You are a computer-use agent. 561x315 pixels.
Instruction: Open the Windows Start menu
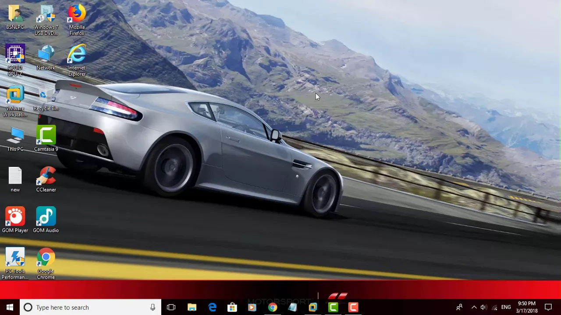click(x=10, y=307)
